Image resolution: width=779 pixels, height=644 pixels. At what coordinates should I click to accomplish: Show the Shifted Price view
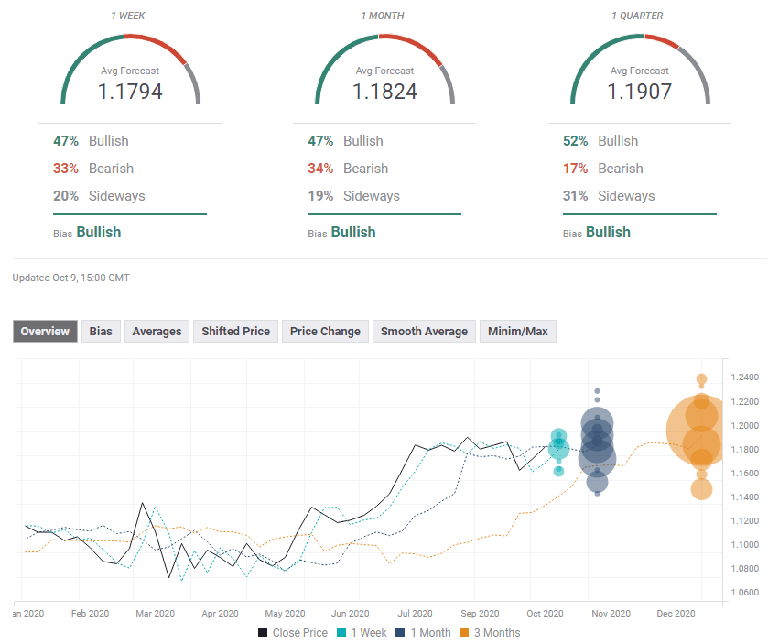click(235, 332)
